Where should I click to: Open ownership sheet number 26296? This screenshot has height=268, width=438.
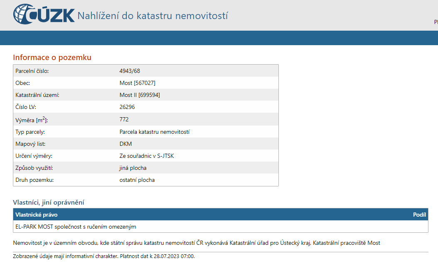coord(127,107)
